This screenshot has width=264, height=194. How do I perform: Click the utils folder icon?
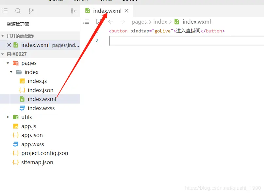[16, 117]
